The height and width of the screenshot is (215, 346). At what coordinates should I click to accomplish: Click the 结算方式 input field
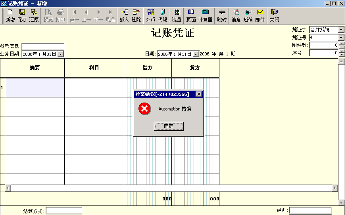(x=64, y=211)
